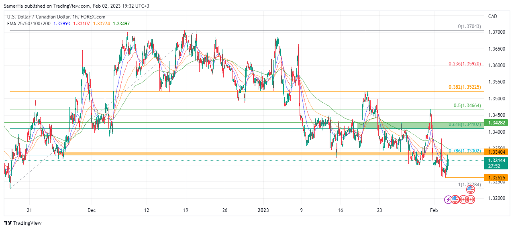Viewport: 514px width, 230px height.
Task: Click the 2023 label on the time axis
Action: (x=263, y=210)
